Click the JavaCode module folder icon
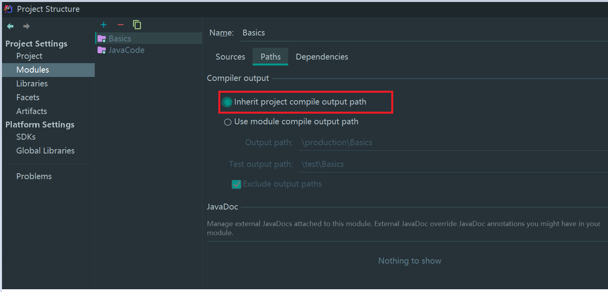The image size is (608, 292). [x=102, y=50]
